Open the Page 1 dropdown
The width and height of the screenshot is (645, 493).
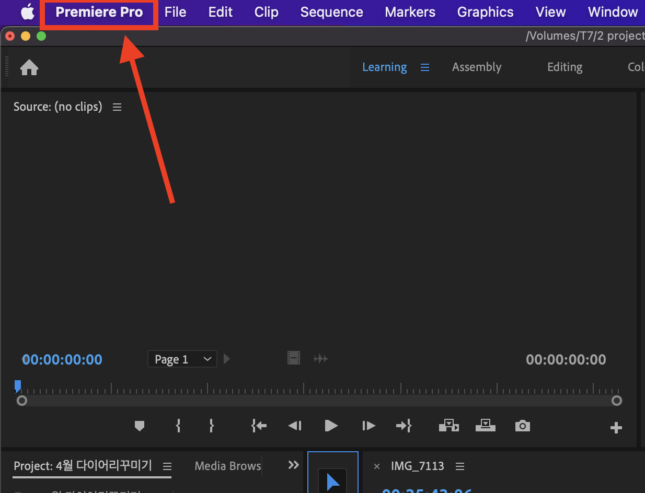(182, 359)
